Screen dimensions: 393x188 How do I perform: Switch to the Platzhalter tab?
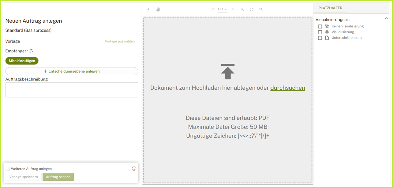pyautogui.click(x=330, y=8)
